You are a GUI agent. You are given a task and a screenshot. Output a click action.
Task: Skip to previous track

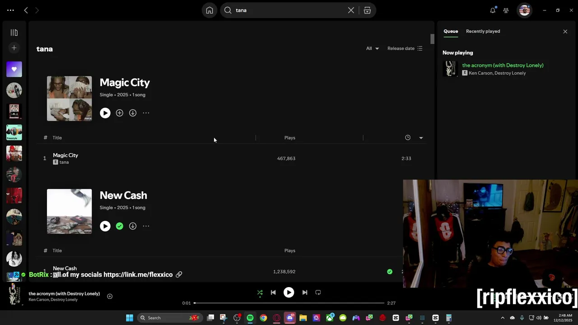click(273, 292)
